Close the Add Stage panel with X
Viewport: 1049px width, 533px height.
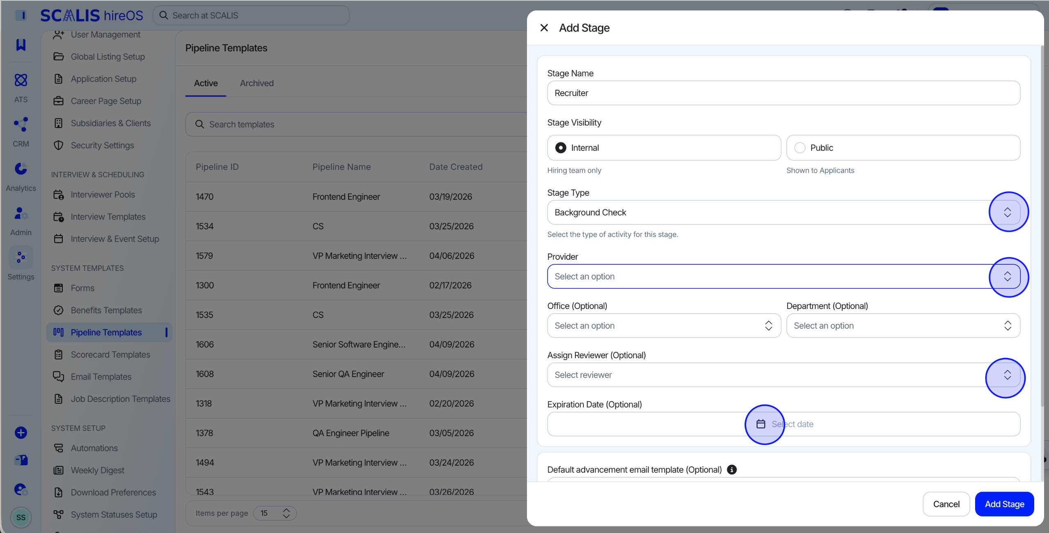544,28
